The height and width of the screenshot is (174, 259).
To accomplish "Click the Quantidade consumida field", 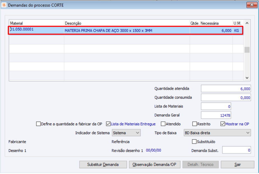I will click(x=226, y=98).
